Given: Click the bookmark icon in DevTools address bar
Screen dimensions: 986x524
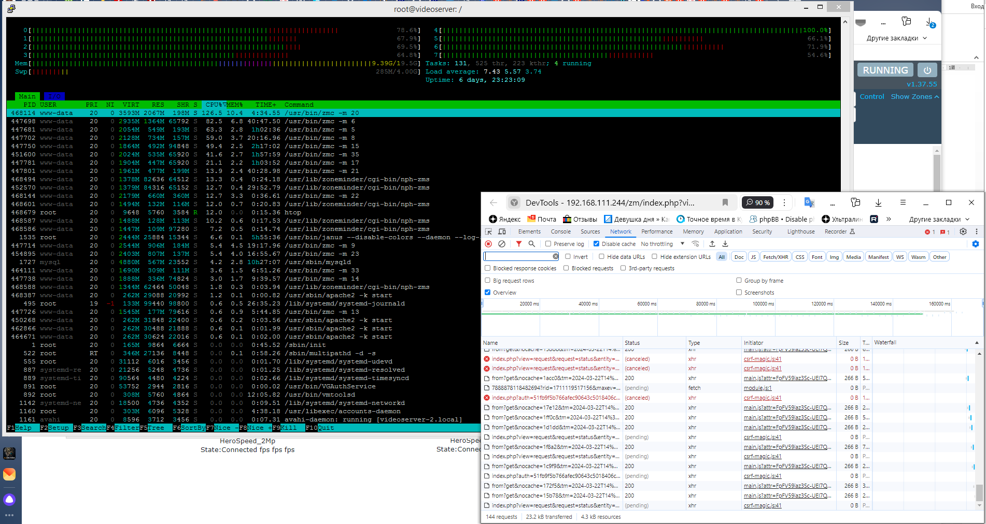Looking at the screenshot, I should click(x=725, y=202).
